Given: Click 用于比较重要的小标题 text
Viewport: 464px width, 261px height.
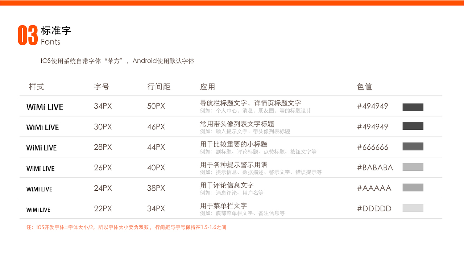Looking at the screenshot, I should [234, 144].
